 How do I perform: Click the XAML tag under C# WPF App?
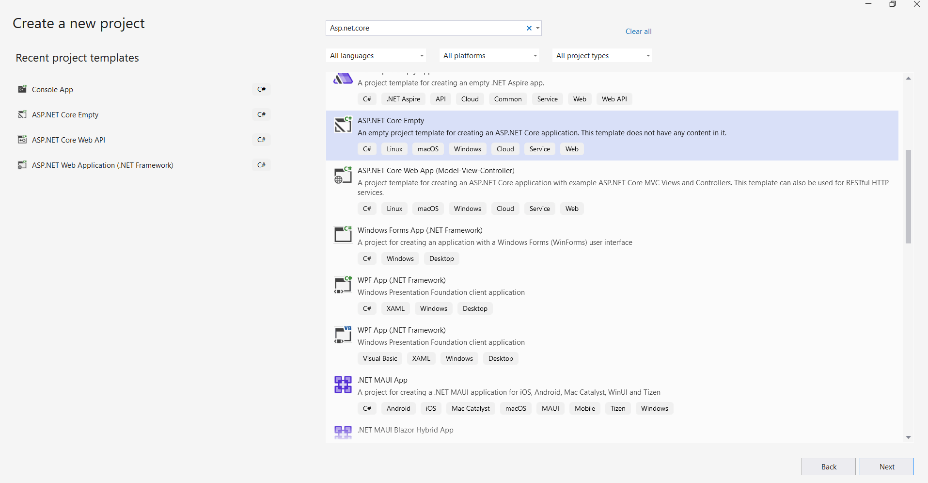[395, 308]
